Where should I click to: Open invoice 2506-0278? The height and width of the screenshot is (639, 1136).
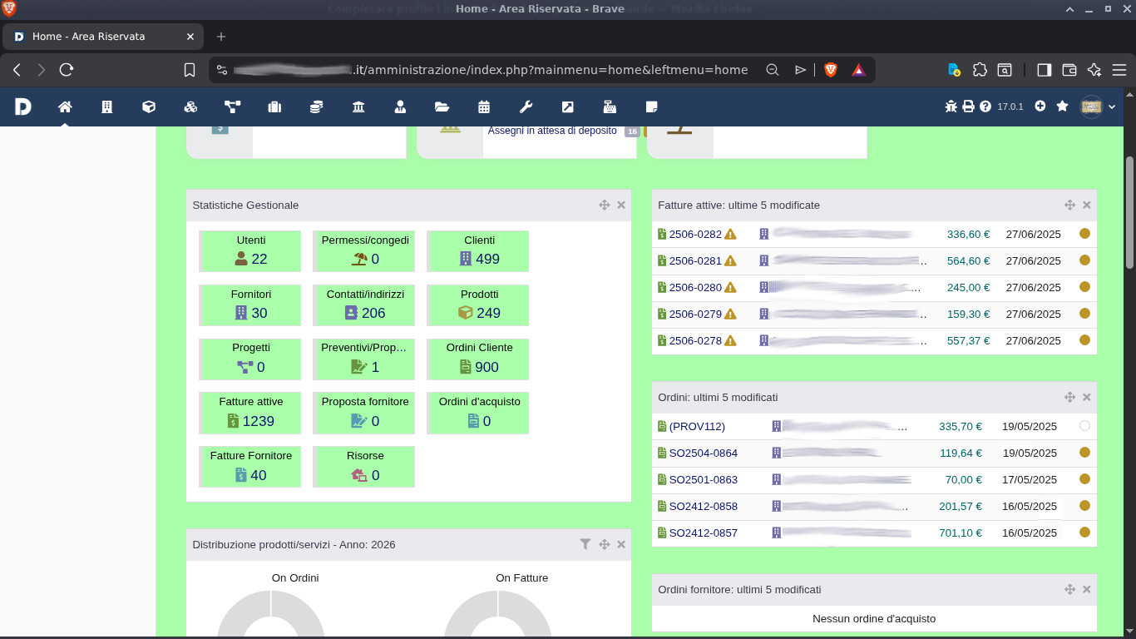(695, 340)
